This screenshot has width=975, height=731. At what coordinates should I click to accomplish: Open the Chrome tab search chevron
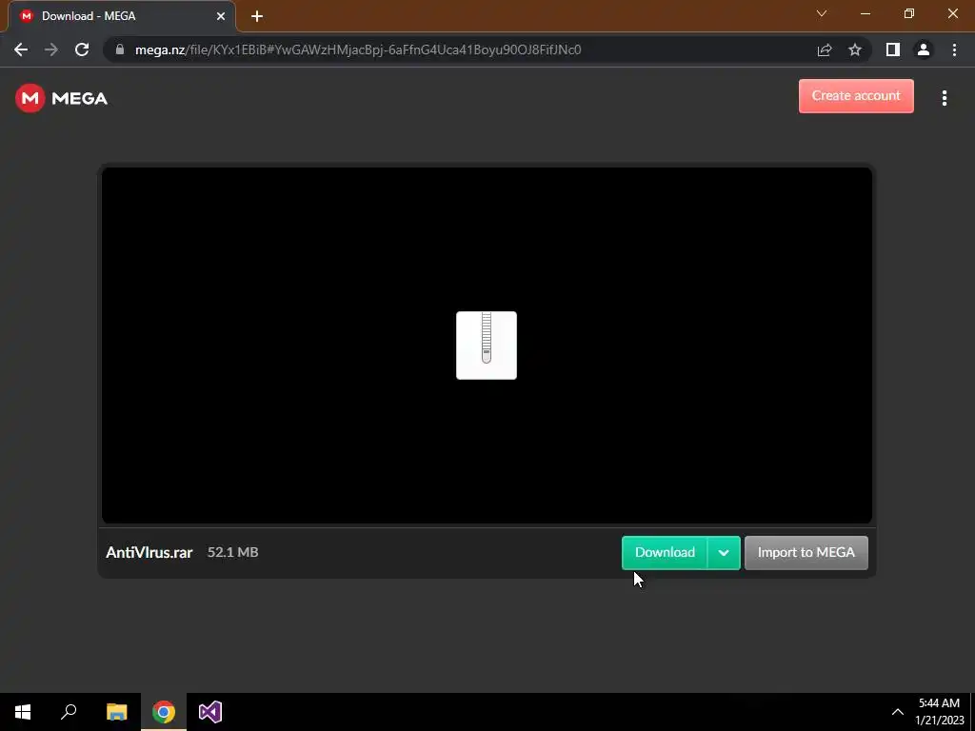pos(822,13)
